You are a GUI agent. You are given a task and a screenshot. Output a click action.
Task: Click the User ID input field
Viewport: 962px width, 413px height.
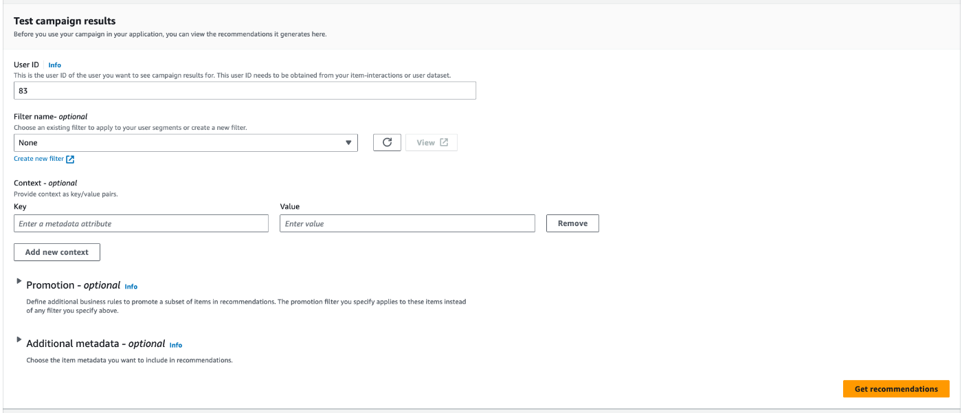(x=245, y=91)
